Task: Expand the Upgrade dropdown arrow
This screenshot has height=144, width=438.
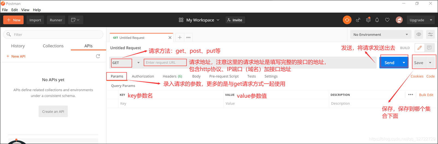Action: pyautogui.click(x=431, y=20)
